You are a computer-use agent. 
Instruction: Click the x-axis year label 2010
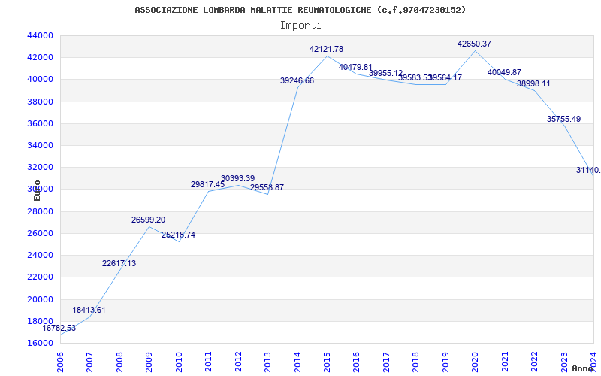pyautogui.click(x=179, y=362)
